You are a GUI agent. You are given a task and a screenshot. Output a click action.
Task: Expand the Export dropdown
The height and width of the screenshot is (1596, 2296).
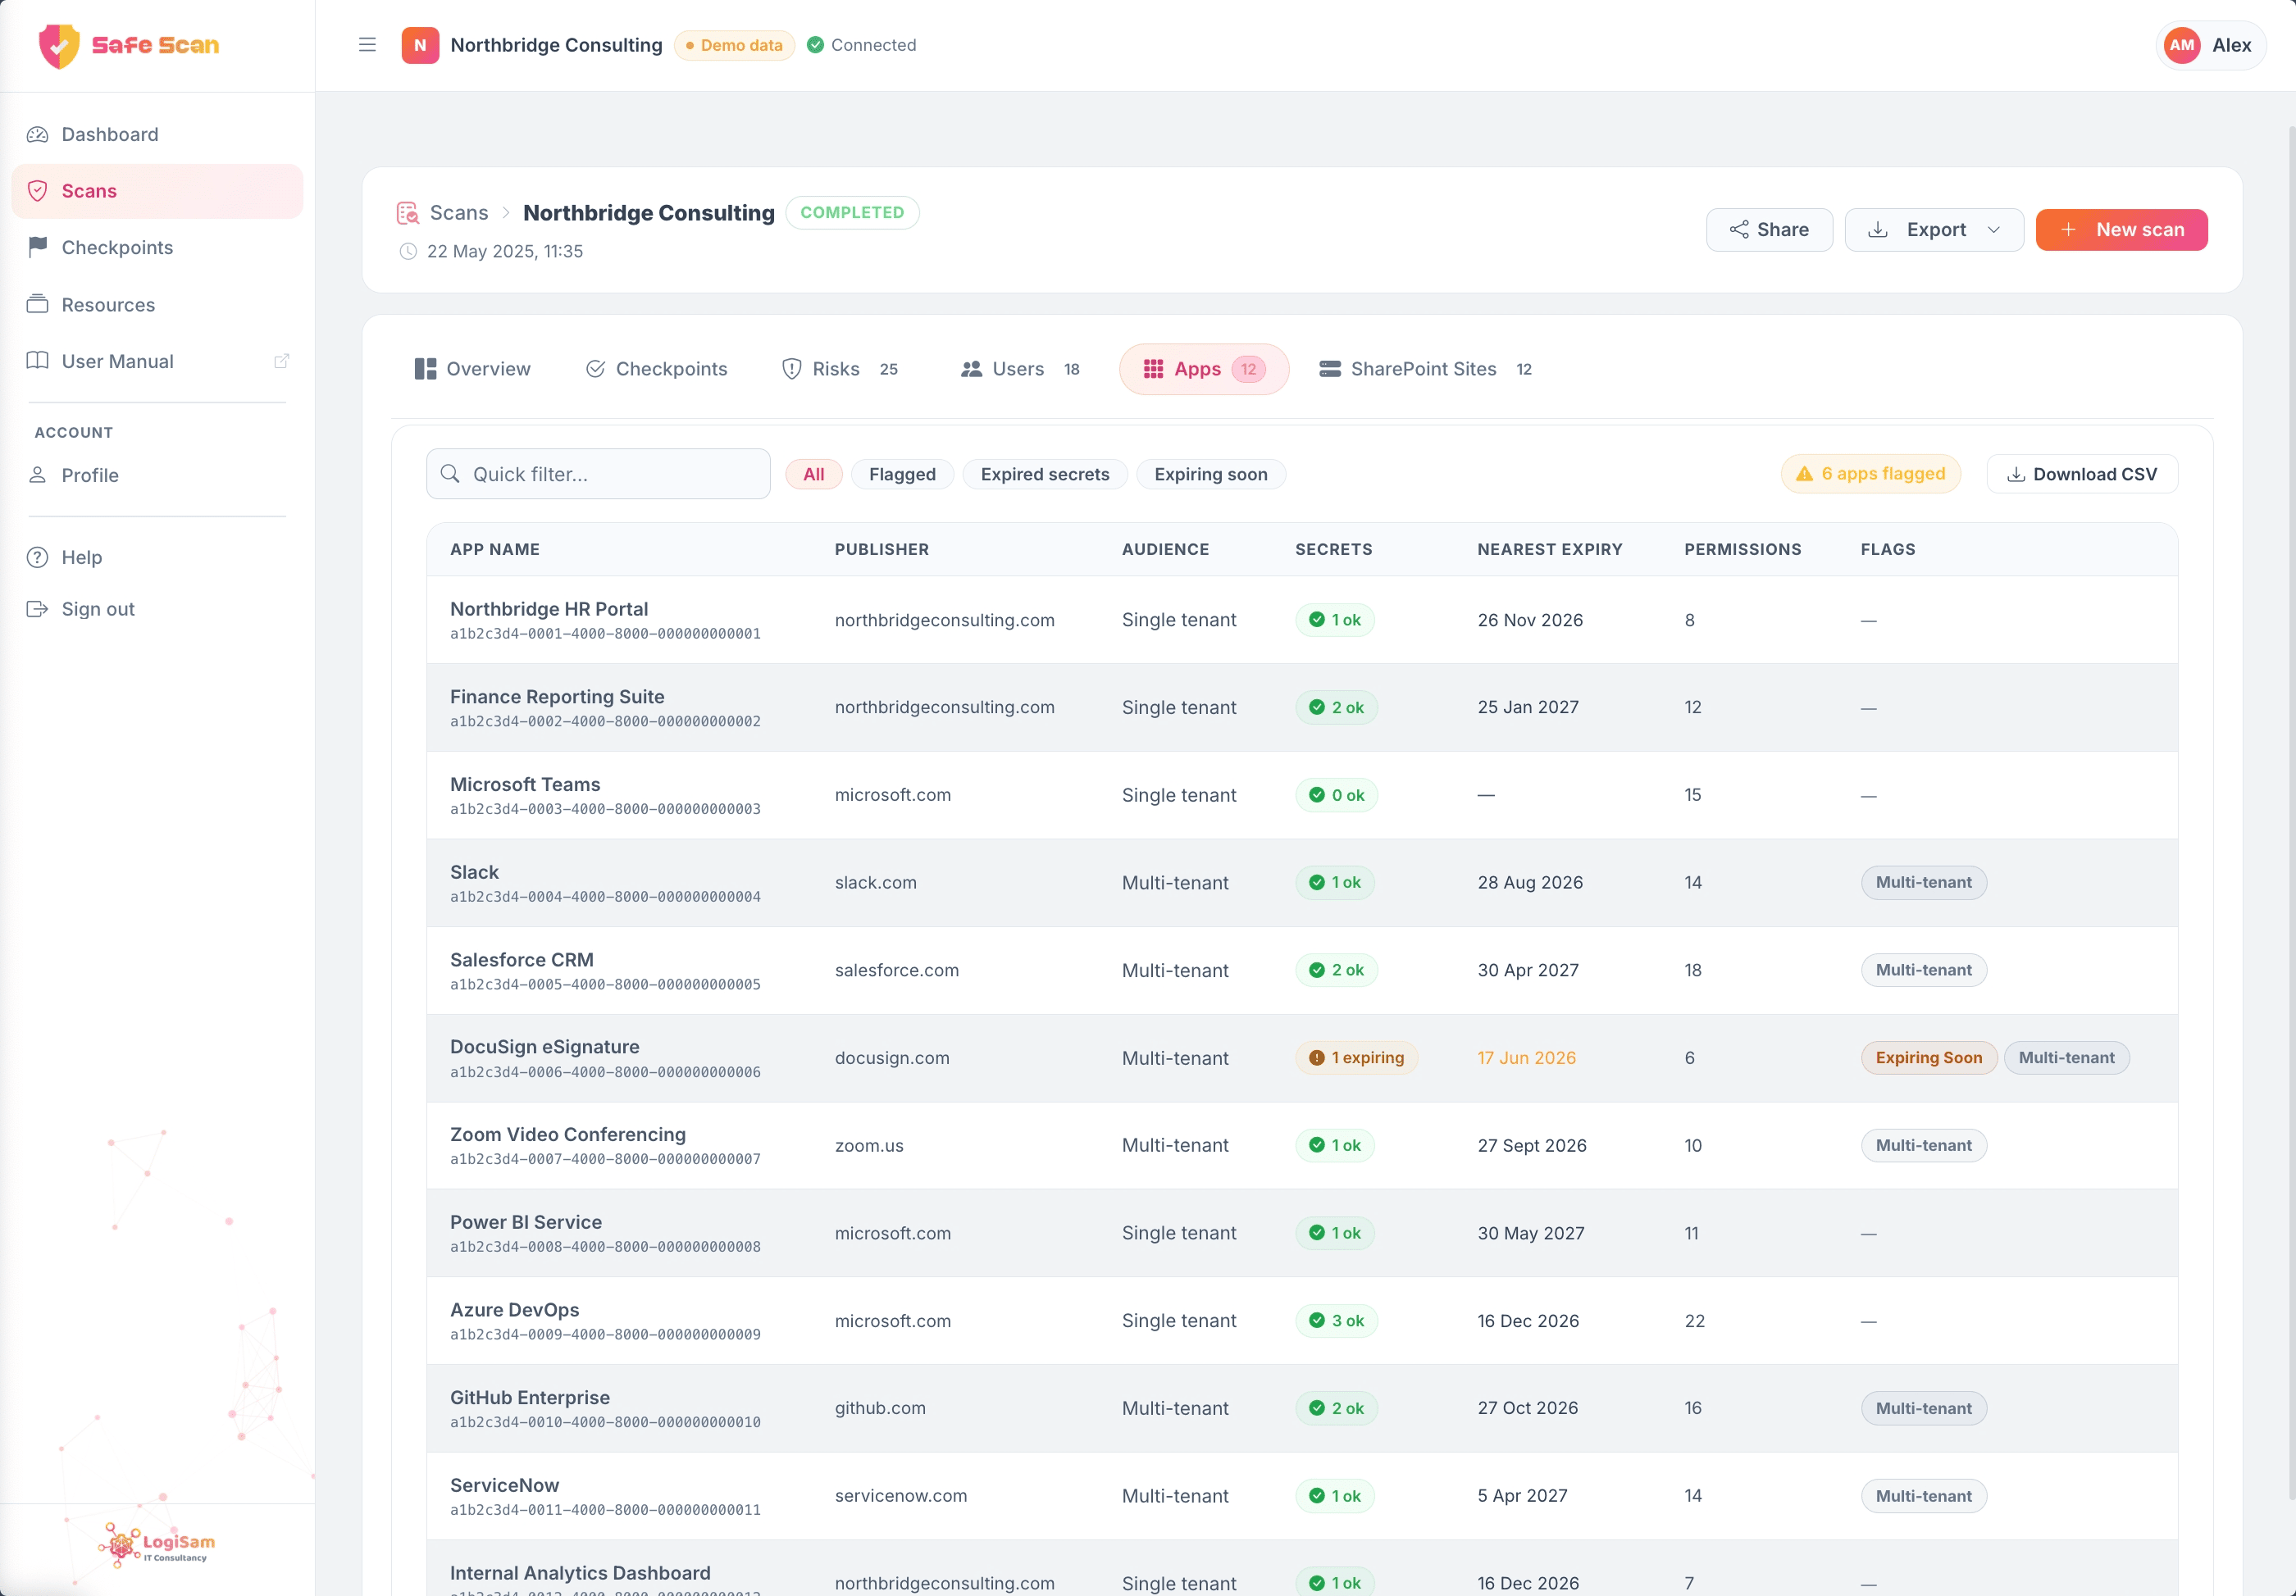click(1933, 230)
